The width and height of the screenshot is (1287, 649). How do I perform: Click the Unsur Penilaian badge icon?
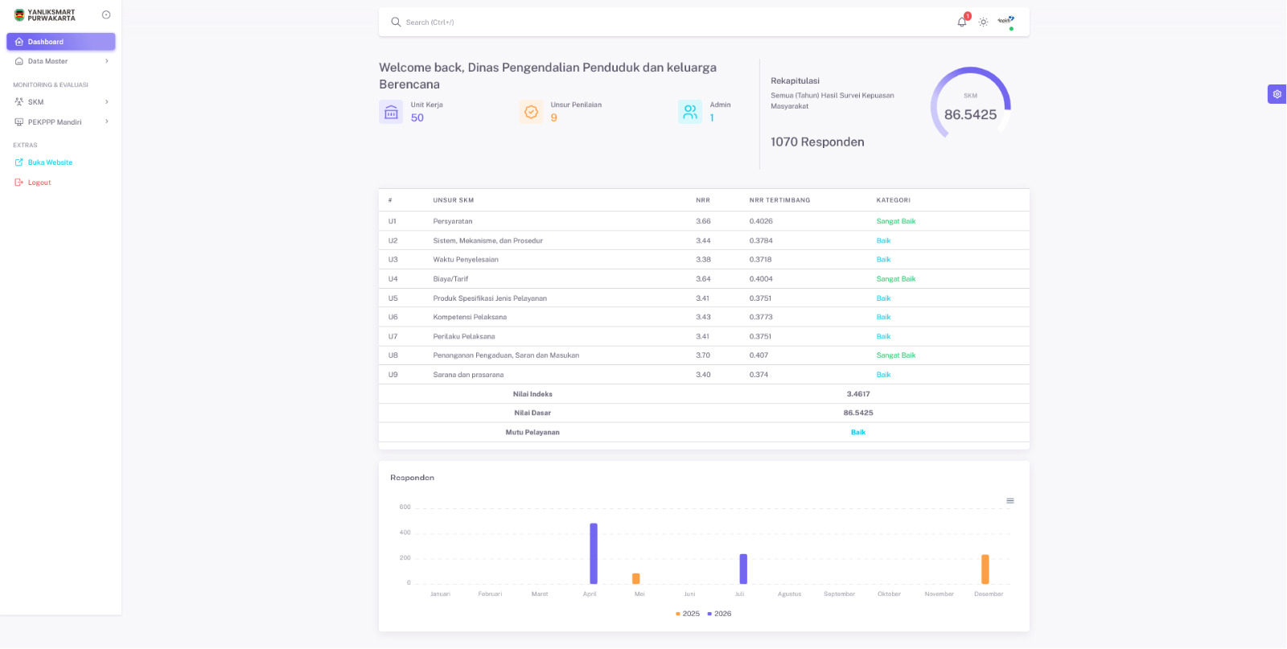pyautogui.click(x=531, y=112)
